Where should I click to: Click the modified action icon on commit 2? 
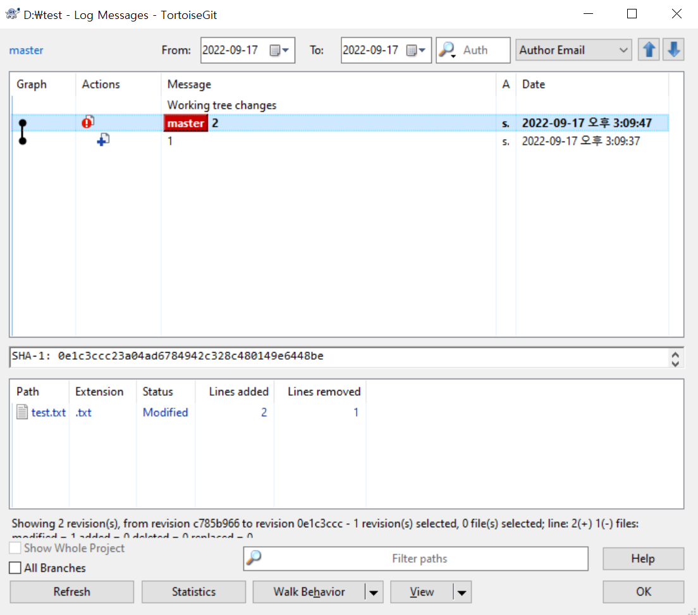tap(88, 121)
